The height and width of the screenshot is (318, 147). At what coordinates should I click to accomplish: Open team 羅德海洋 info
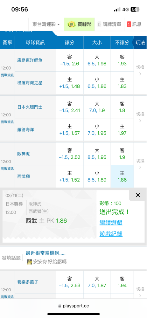point(25,130)
